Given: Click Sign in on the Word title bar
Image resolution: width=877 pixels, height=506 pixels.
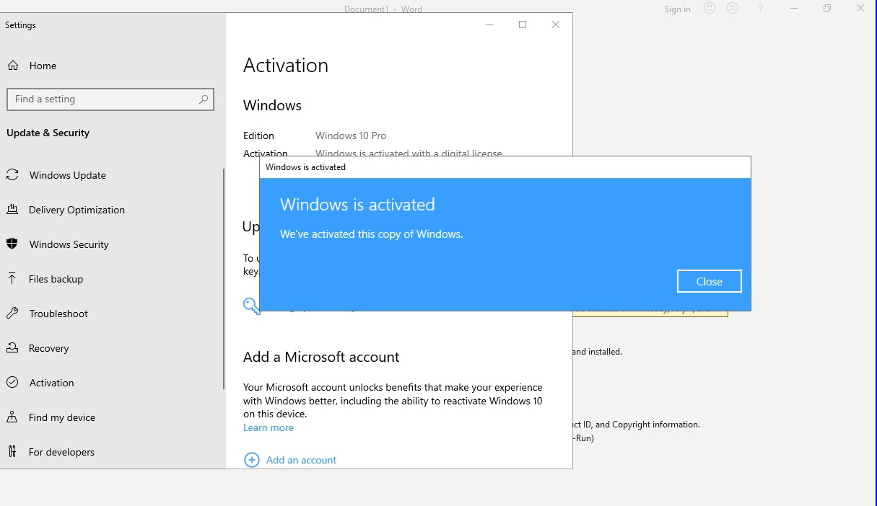Looking at the screenshot, I should 677,9.
